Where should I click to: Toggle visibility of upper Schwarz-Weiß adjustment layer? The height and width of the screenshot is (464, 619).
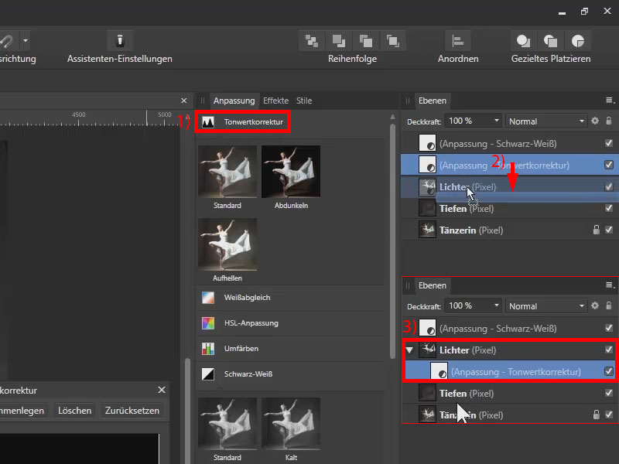[x=609, y=143]
